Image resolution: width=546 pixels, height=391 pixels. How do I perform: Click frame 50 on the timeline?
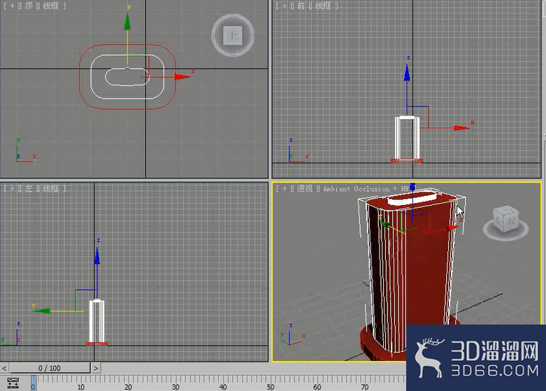pyautogui.click(x=271, y=387)
